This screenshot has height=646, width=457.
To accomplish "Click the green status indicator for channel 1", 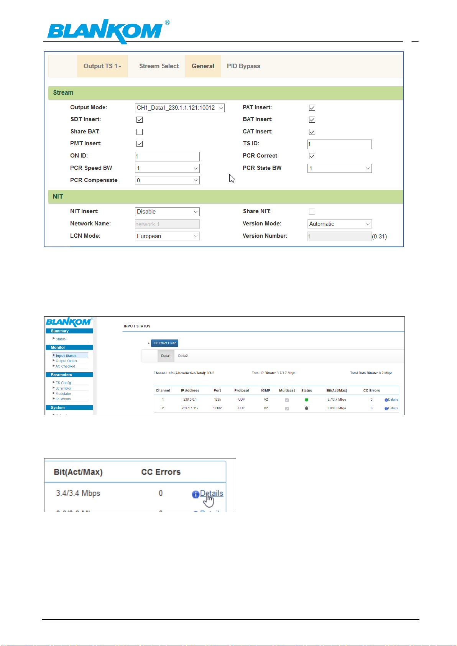I will tap(306, 400).
